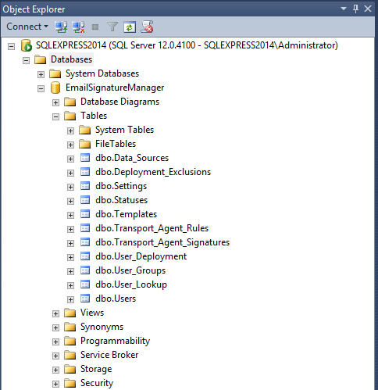
Task: Collapse the SQLEXPRESS2014 server node
Action: coord(11,47)
